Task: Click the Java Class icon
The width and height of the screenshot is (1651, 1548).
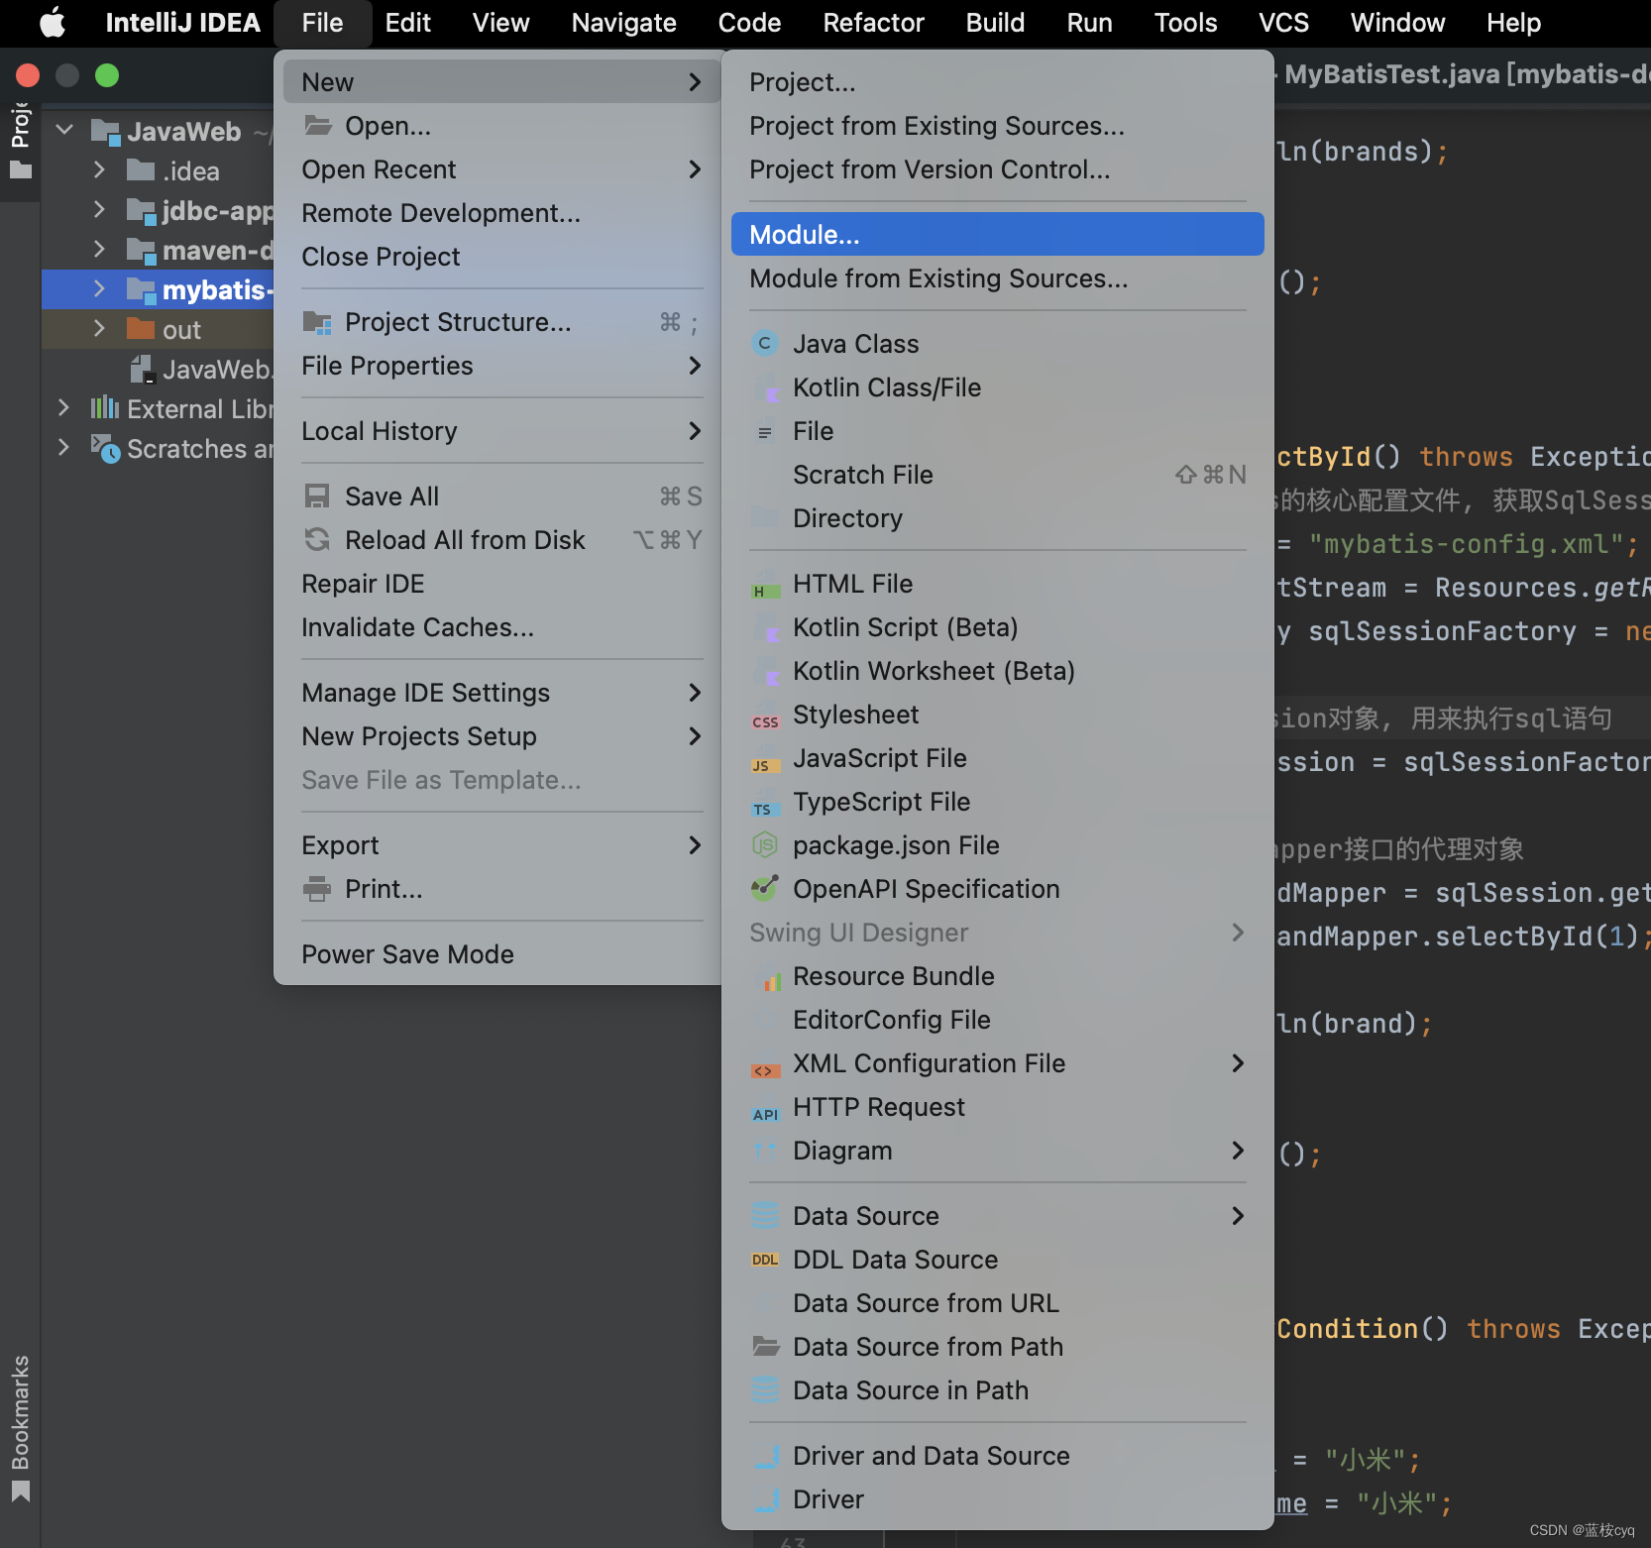Action: (x=764, y=344)
